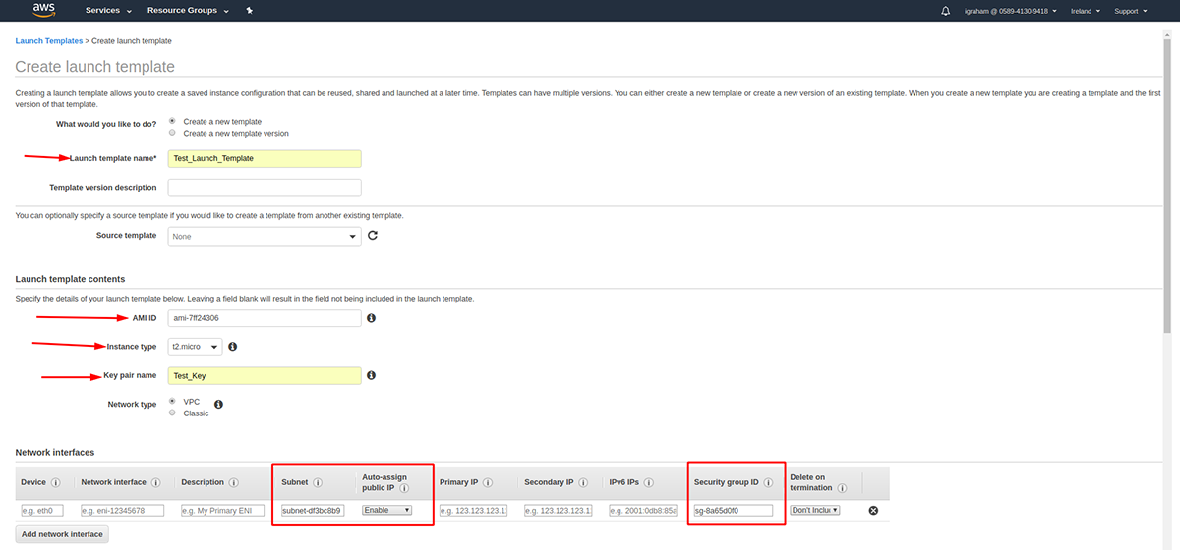Open the Instance type dropdown
1180x550 pixels.
pos(195,347)
